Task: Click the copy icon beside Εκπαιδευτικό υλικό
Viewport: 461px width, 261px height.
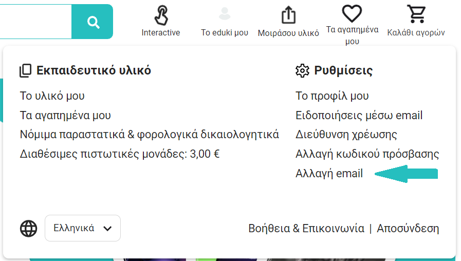Action: coord(26,70)
